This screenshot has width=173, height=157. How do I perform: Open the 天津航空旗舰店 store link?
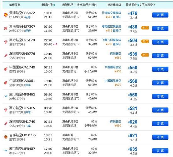point(111,13)
